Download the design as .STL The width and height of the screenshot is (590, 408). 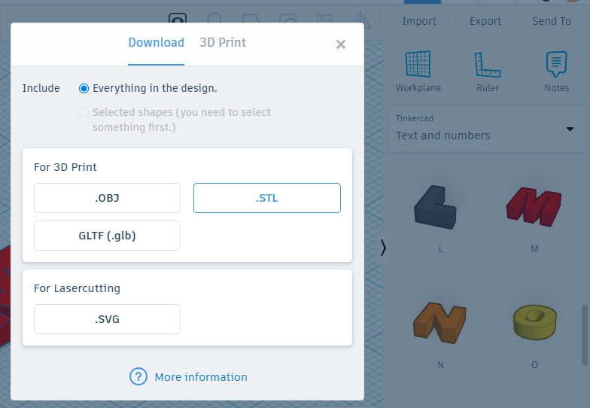pos(267,198)
